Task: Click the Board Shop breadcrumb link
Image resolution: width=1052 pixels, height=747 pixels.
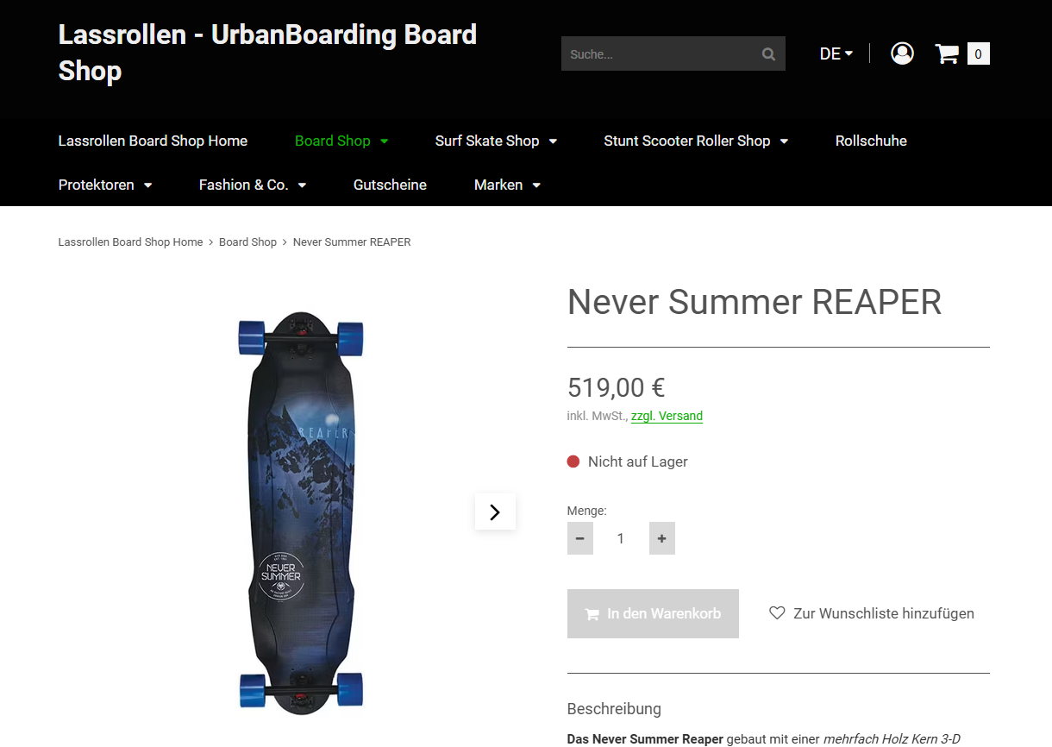Action: point(247,242)
